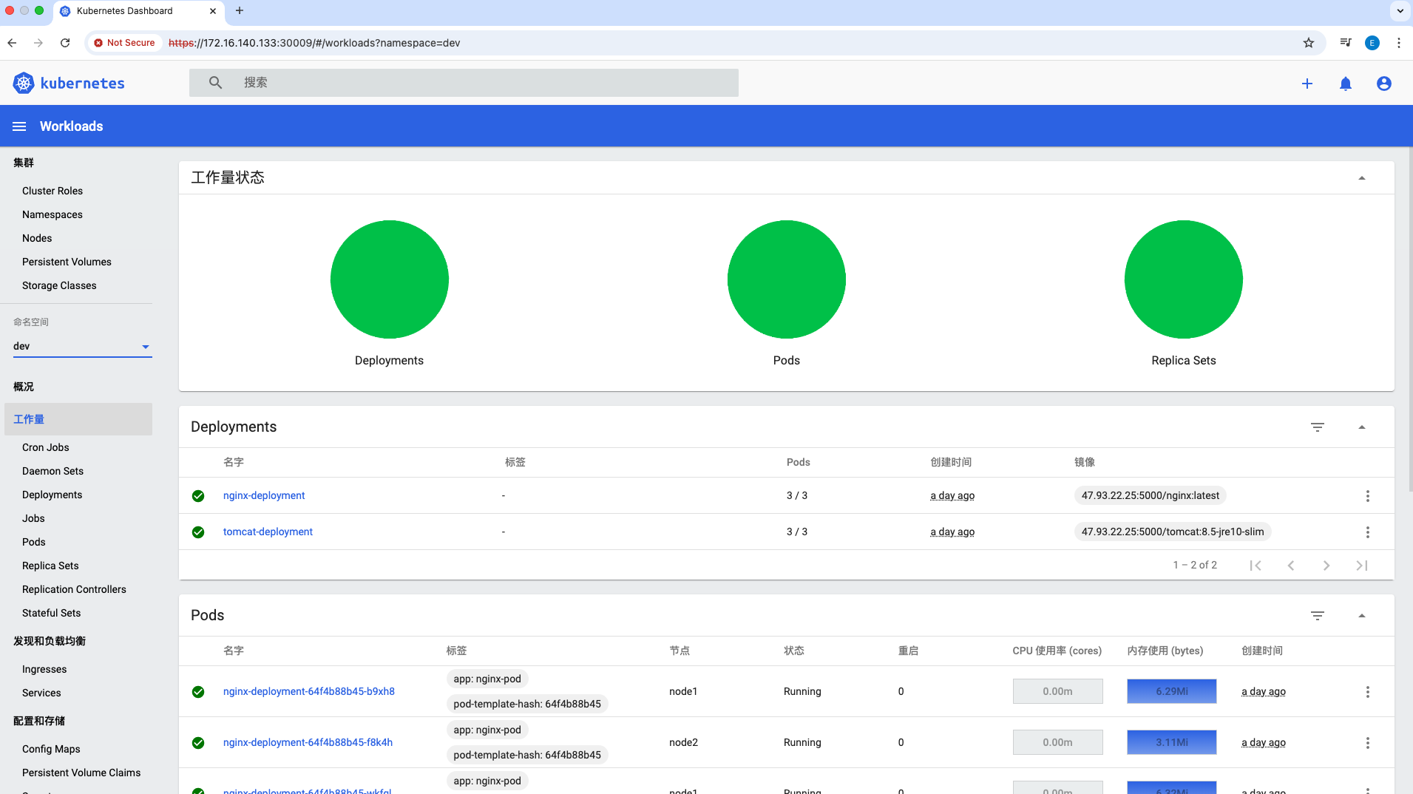Viewport: 1413px width, 794px height.
Task: Go to last page of Deployments
Action: [x=1362, y=566]
